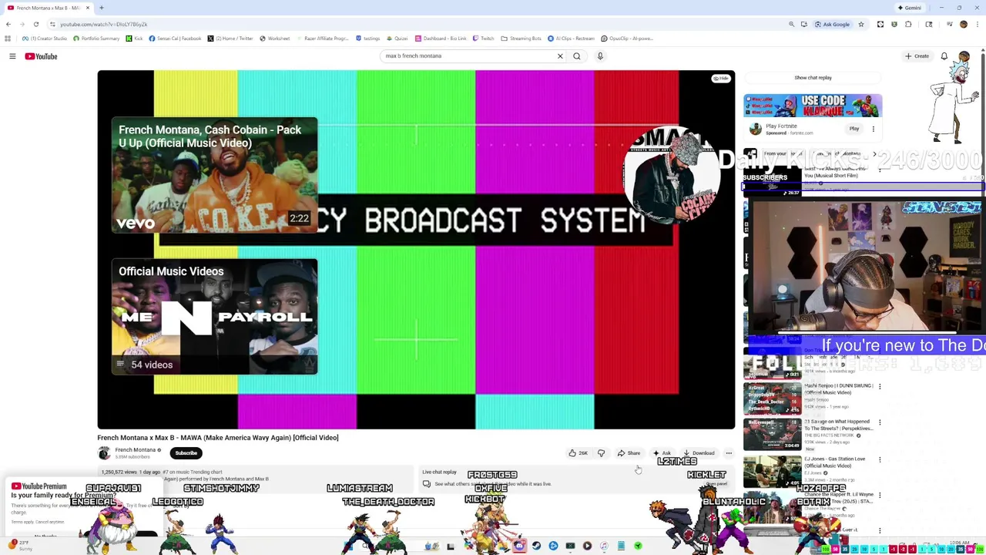Image resolution: width=986 pixels, height=555 pixels.
Task: Open the Worksheet bookmark
Action: coord(274,39)
